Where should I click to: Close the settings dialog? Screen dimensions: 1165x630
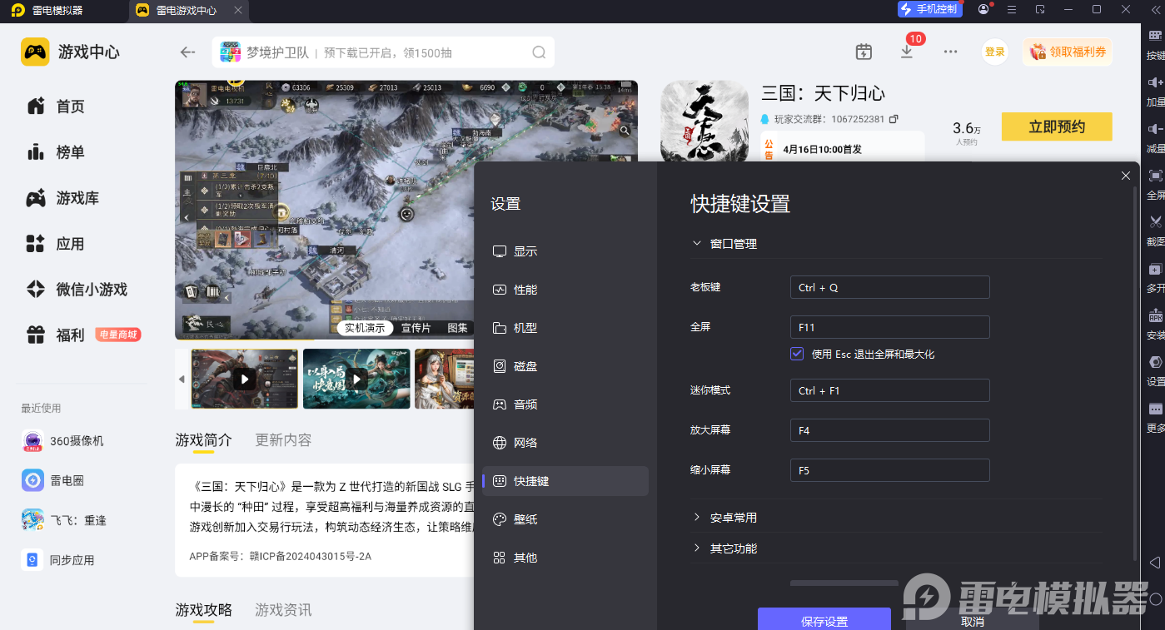click(1126, 176)
